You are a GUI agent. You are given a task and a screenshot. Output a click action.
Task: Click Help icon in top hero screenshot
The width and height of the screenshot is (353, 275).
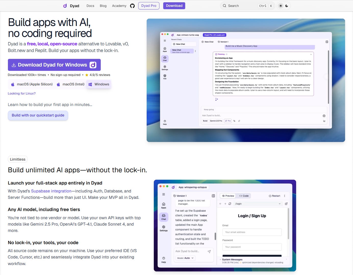[165, 122]
